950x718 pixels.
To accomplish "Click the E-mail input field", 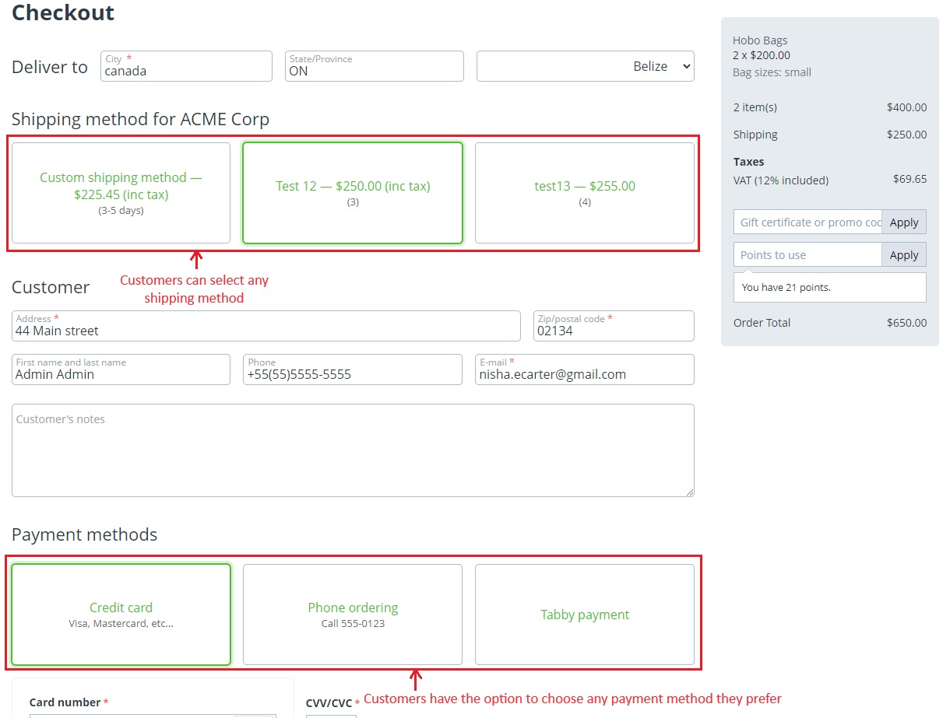I will pos(585,370).
